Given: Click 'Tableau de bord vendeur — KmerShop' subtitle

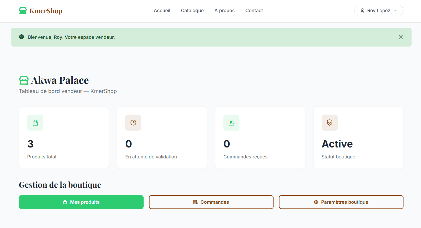Looking at the screenshot, I should (68, 91).
